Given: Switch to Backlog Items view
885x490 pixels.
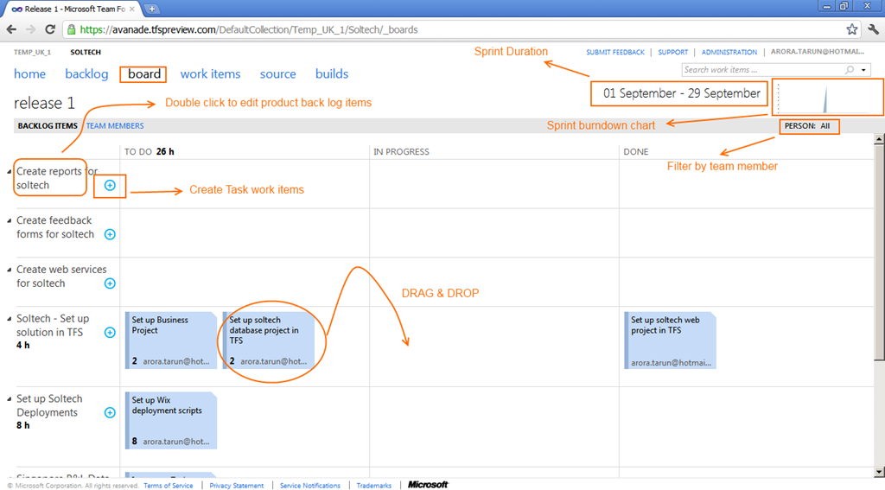Looking at the screenshot, I should click(48, 126).
